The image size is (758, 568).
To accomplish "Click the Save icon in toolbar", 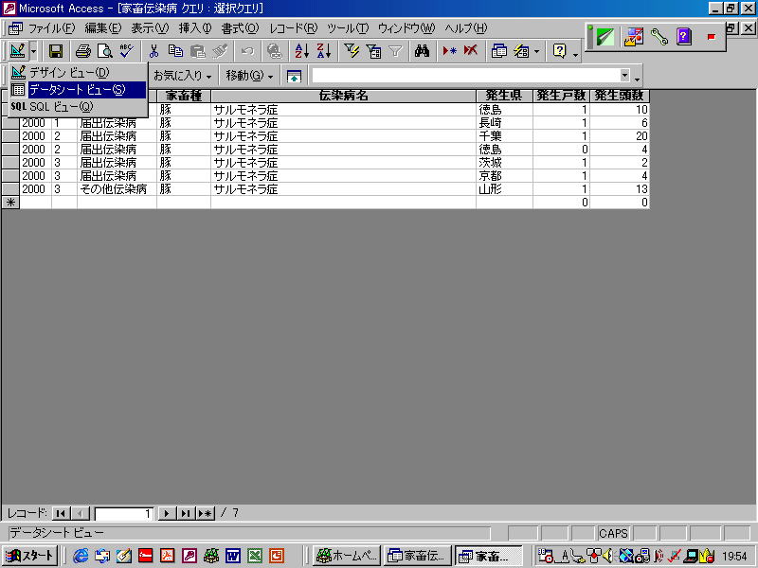I will [56, 51].
